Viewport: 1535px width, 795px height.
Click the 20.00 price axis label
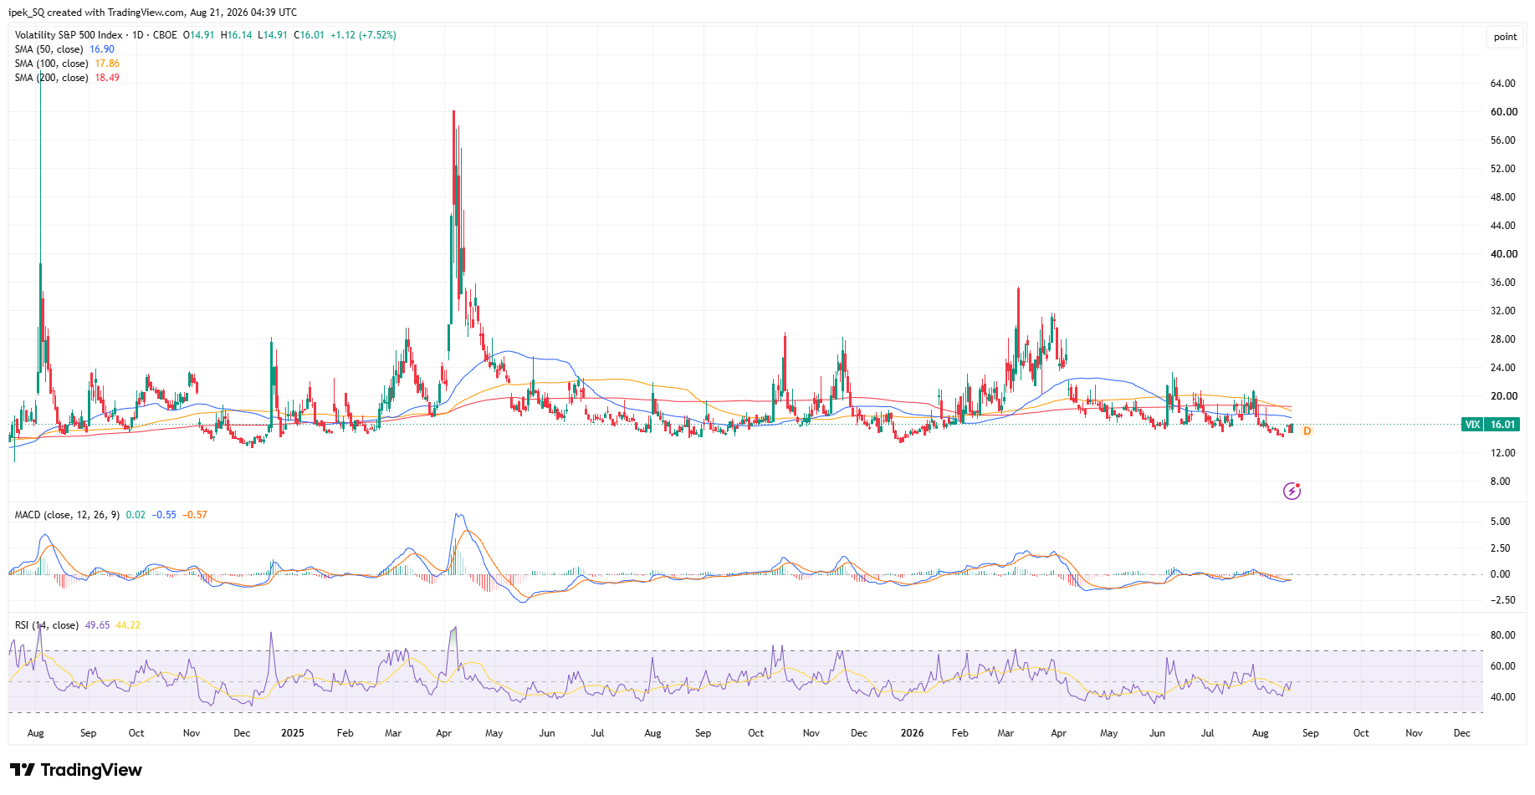(x=1504, y=396)
